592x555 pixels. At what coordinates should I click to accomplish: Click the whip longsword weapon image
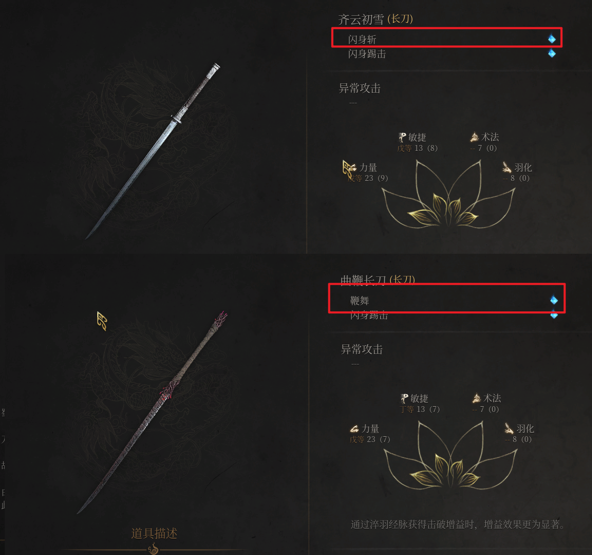click(x=152, y=413)
